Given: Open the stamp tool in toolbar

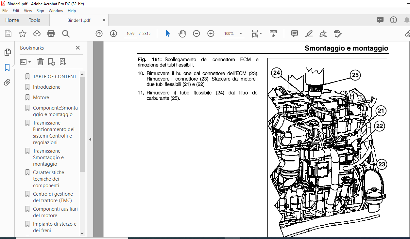Looking at the screenshot, I should 338,34.
